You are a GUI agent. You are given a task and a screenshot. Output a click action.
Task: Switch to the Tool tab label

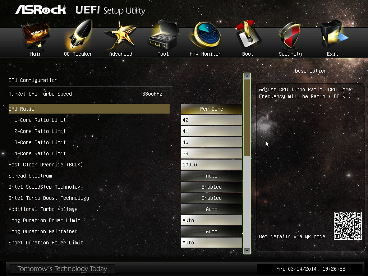[x=163, y=54]
